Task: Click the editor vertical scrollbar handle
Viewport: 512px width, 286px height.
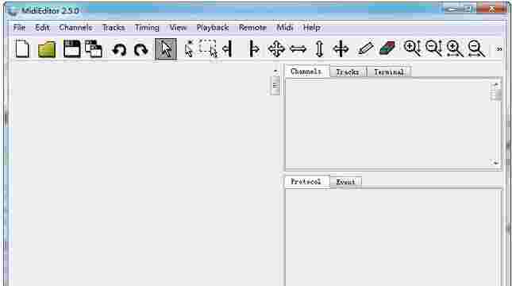Action: point(275,85)
